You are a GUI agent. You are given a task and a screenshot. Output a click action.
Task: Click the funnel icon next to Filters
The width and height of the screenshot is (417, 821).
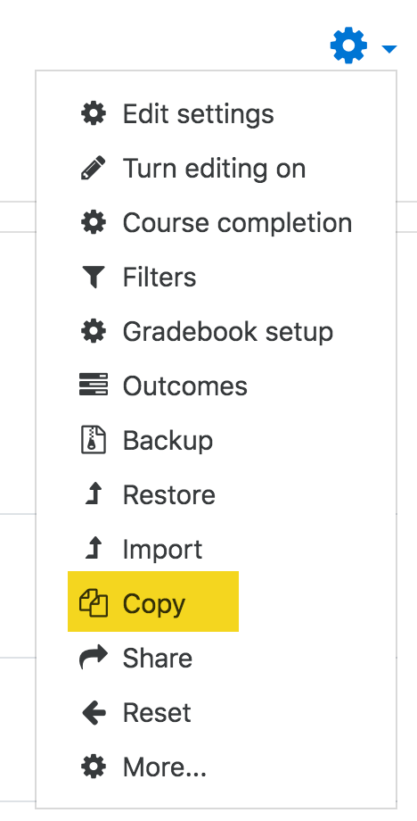click(x=94, y=277)
